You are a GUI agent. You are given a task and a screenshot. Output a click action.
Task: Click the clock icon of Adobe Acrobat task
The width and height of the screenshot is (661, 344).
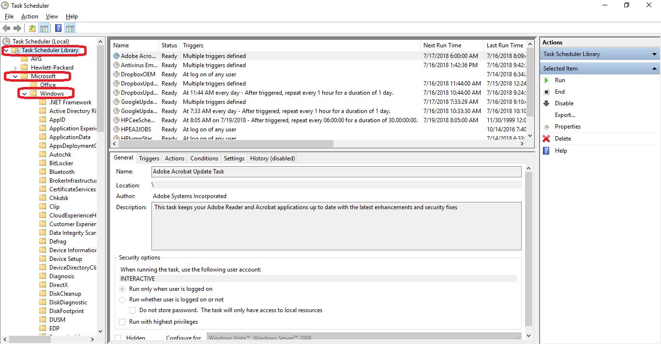click(116, 56)
